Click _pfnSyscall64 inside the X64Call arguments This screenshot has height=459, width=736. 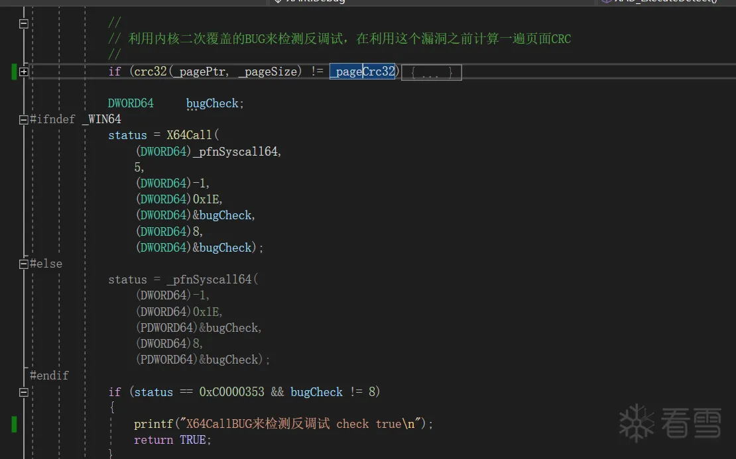[235, 152]
